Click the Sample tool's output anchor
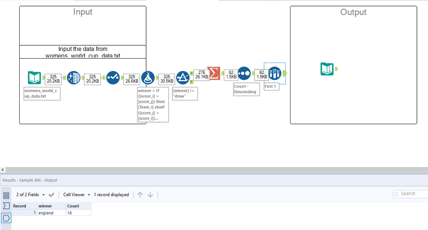 (x=285, y=73)
